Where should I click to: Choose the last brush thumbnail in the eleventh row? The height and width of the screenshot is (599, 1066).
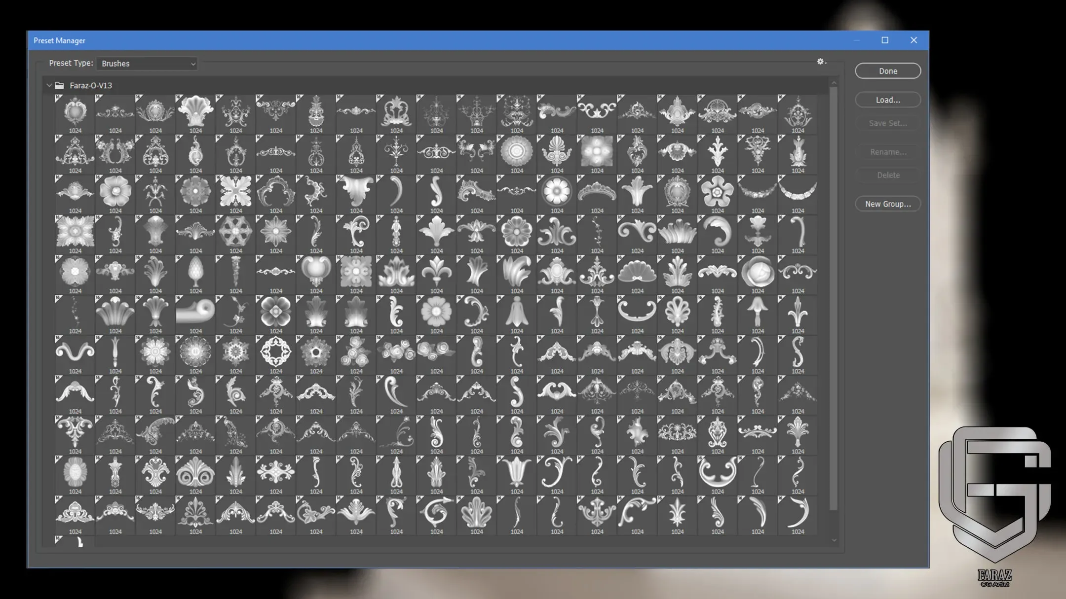798,513
